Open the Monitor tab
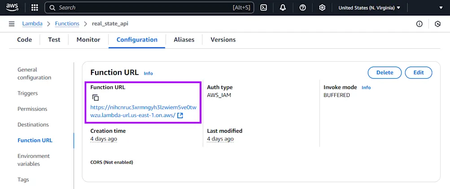The height and width of the screenshot is (189, 450). [88, 40]
